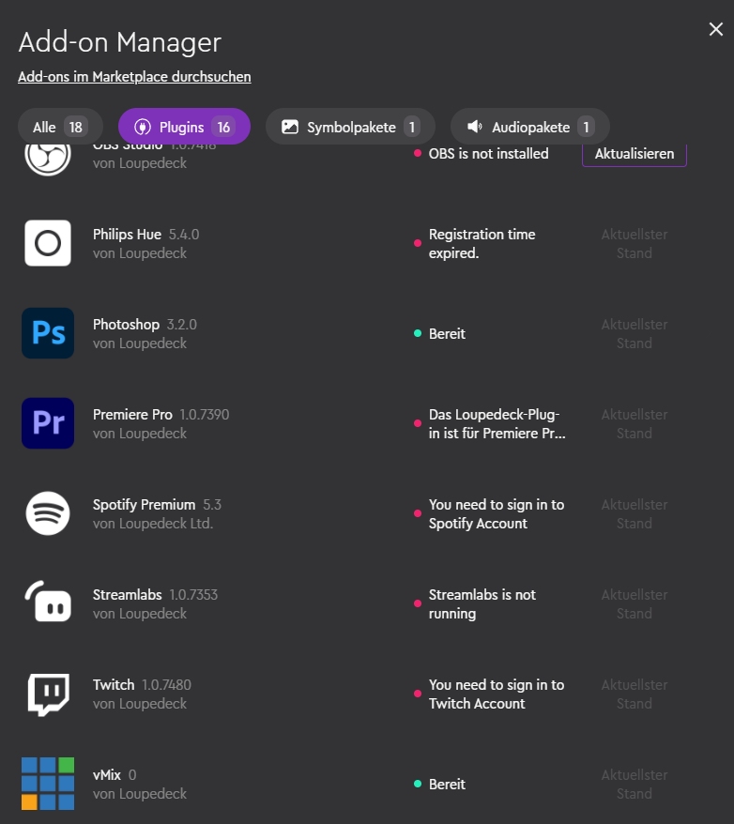This screenshot has height=824, width=734.
Task: Click 'Aktuellster Stand' for Twitch
Action: 635,694
